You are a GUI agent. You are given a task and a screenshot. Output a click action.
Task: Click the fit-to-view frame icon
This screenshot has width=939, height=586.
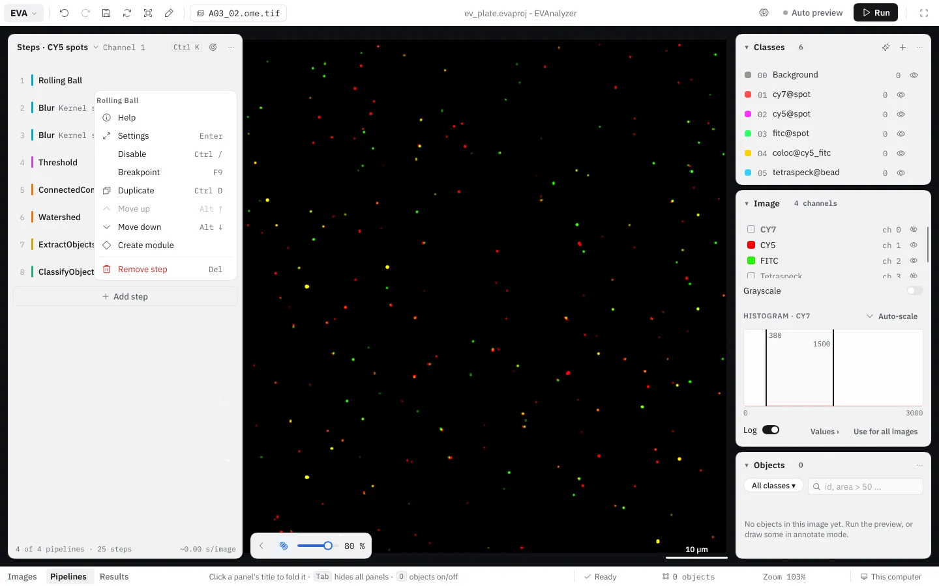[x=148, y=13]
